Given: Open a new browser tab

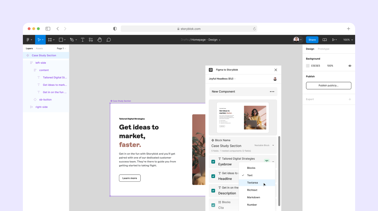Looking at the screenshot, I should click(x=349, y=29).
